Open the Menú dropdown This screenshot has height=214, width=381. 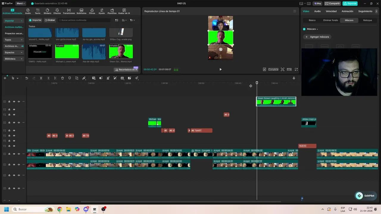tap(21, 4)
